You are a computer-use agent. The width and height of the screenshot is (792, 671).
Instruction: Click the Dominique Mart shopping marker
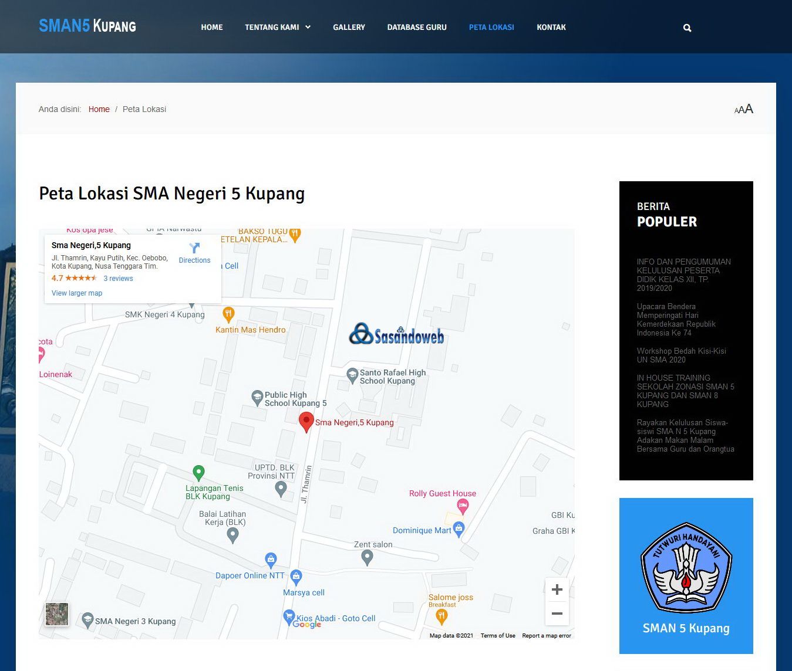point(459,528)
